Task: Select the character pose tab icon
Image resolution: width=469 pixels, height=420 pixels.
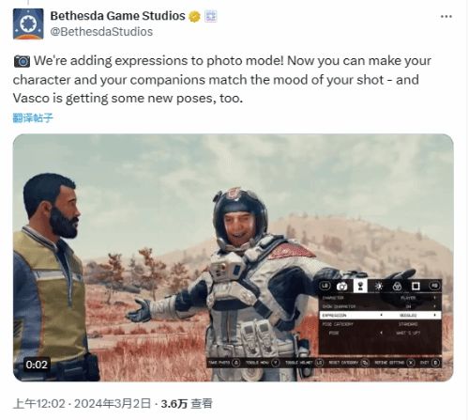Action: (x=360, y=286)
